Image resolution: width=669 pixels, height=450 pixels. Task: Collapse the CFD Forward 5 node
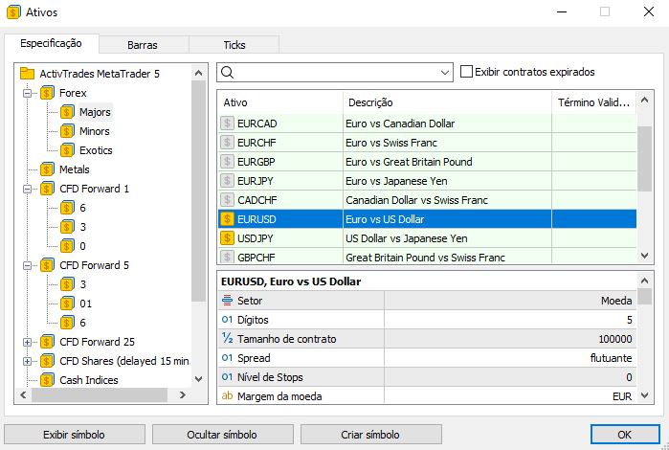pos(28,265)
